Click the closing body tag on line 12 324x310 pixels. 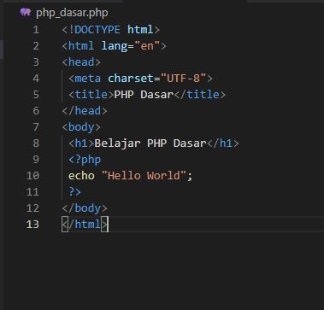point(85,208)
